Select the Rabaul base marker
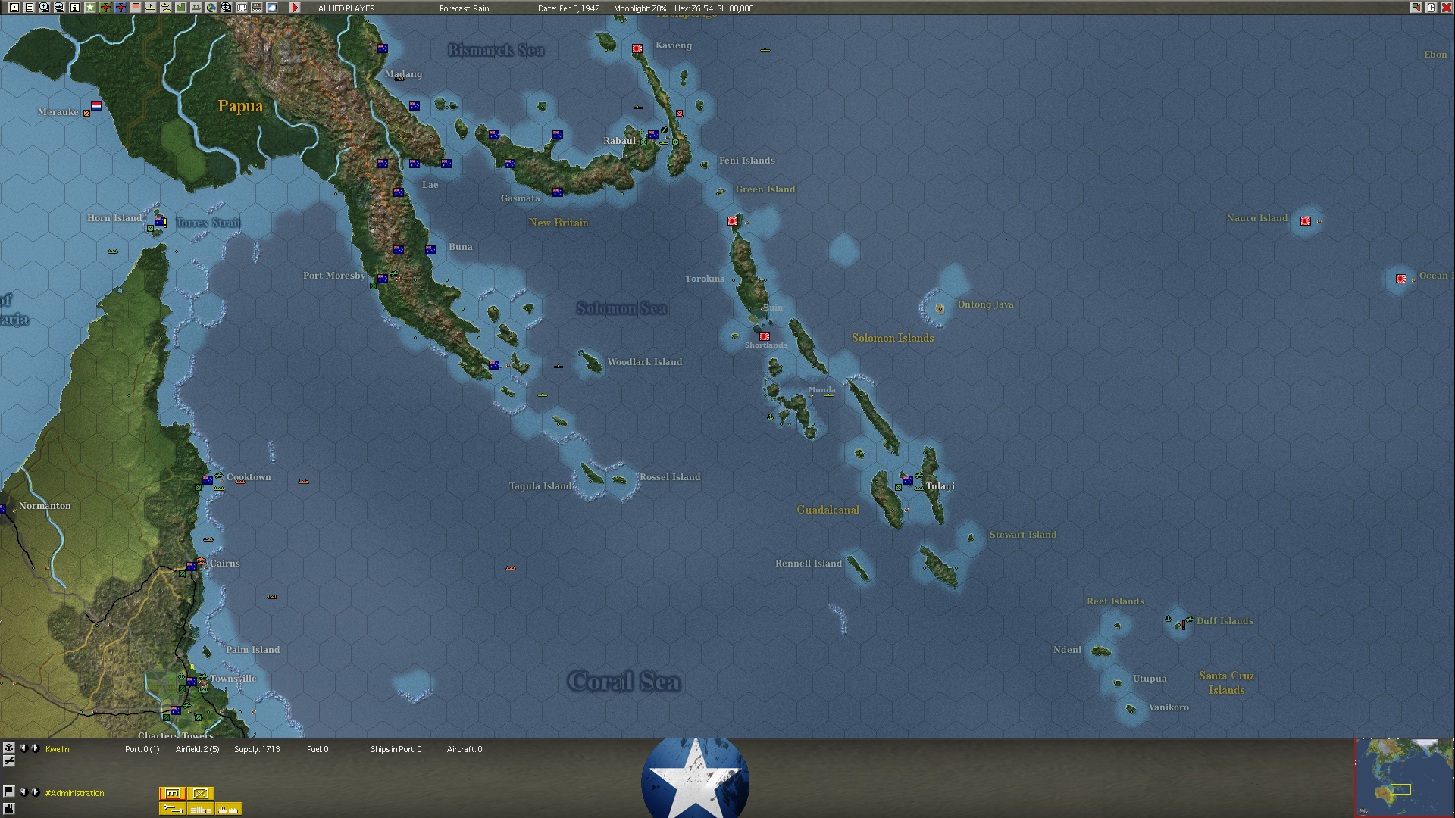Viewport: 1455px width, 818px height. (x=652, y=136)
